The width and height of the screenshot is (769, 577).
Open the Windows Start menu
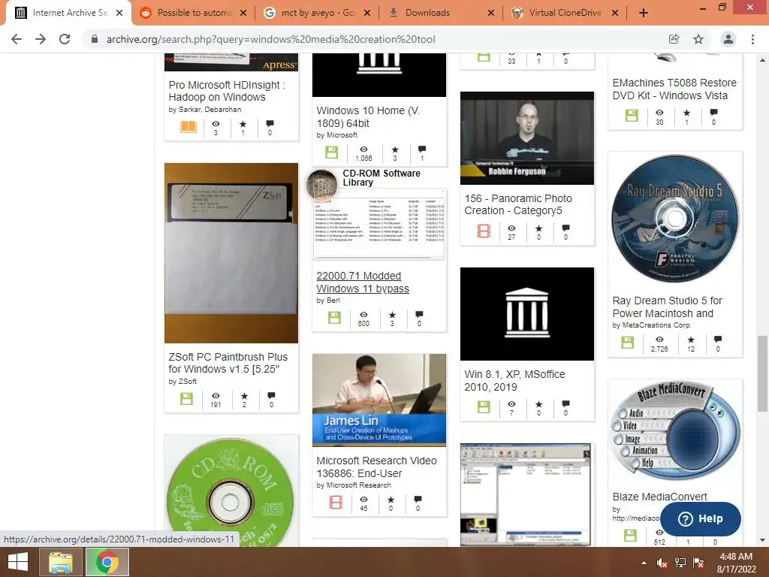[18, 562]
